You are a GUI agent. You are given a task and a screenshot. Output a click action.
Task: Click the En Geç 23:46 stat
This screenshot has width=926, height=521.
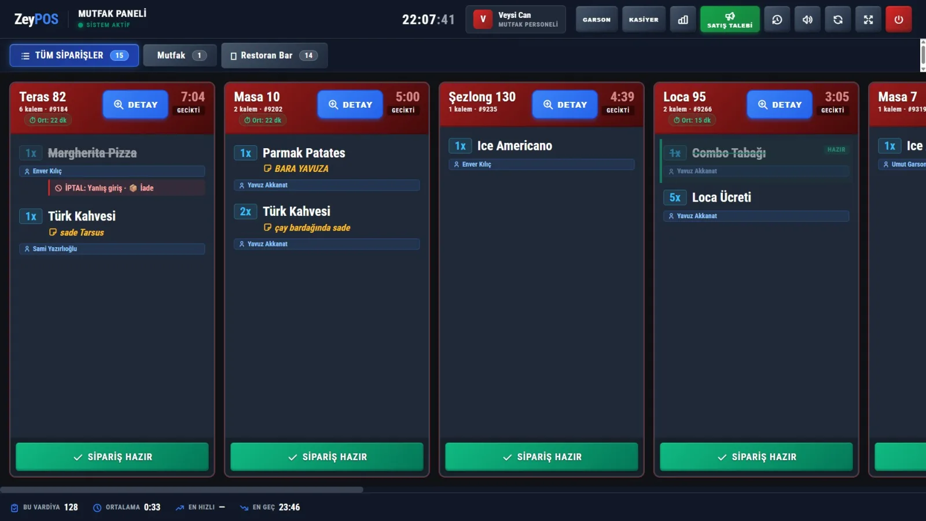point(270,507)
